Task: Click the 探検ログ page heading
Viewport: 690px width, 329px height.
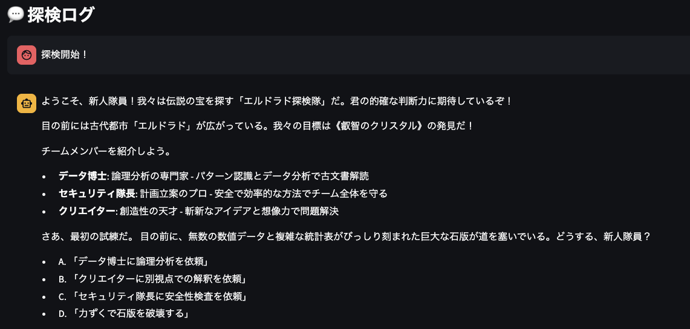Action: (60, 15)
